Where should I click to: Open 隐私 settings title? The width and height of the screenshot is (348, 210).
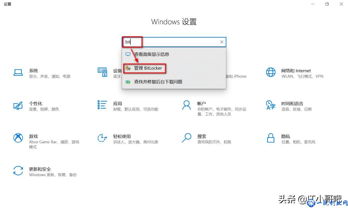pos(286,136)
